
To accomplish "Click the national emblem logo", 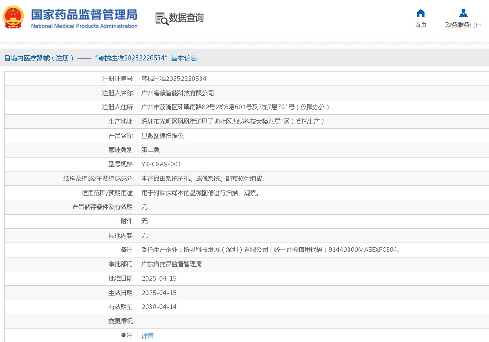I will pos(13,17).
